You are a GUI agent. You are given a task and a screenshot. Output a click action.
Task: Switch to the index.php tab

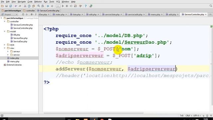pyautogui.click(x=60, y=14)
